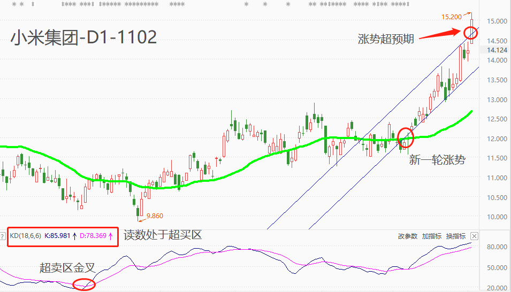This screenshot has width=511, height=292.
Task: Click the 15.000 price axis label
Action: 497,21
